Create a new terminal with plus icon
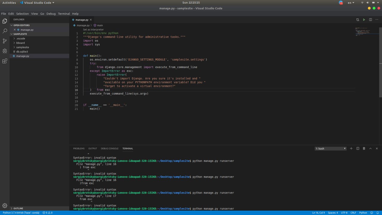 351,148
